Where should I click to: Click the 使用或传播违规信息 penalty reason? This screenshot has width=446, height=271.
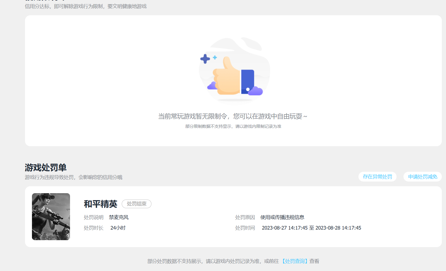click(282, 217)
